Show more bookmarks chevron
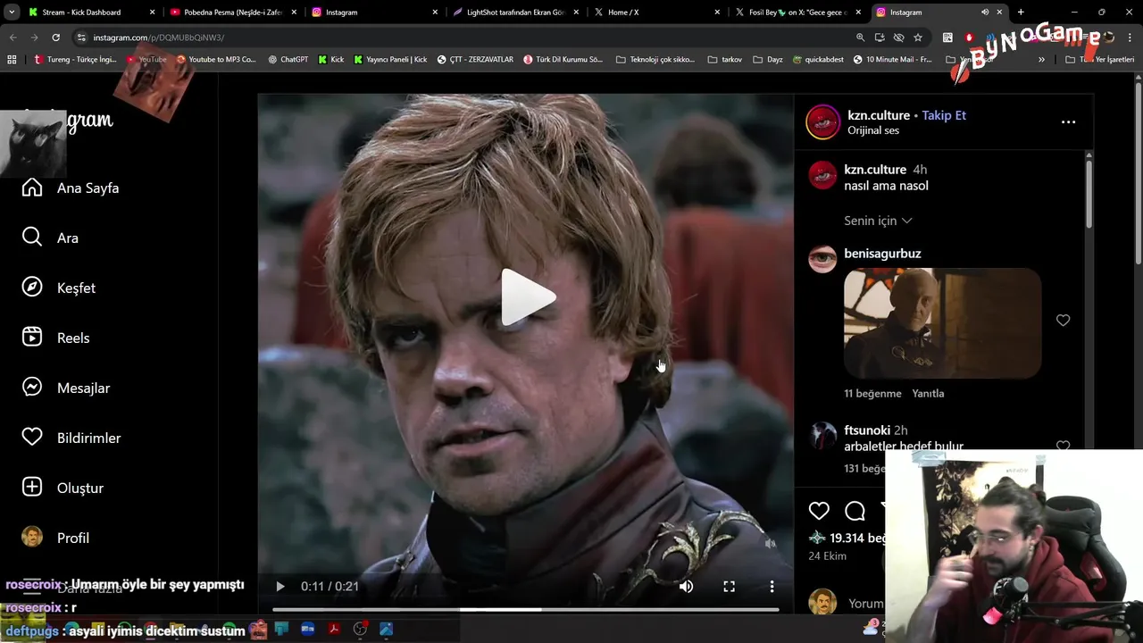 [1041, 59]
